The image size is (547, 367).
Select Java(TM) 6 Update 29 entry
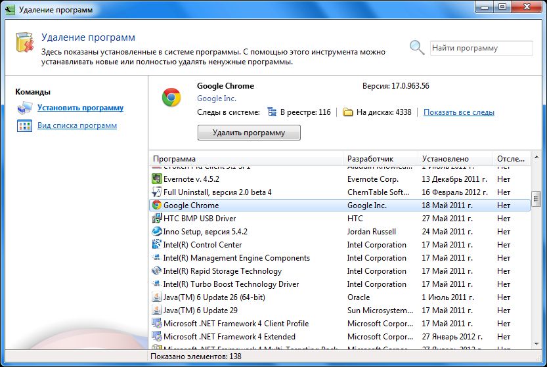[x=339, y=311]
